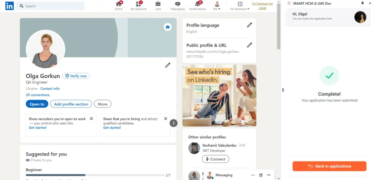Click Back to applications button
Viewport: 371px width, 180px height.
click(x=329, y=166)
